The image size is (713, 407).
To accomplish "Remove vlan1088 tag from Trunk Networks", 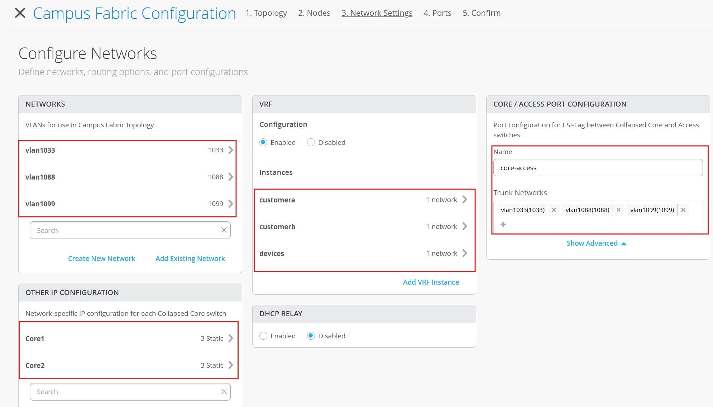I will click(618, 210).
